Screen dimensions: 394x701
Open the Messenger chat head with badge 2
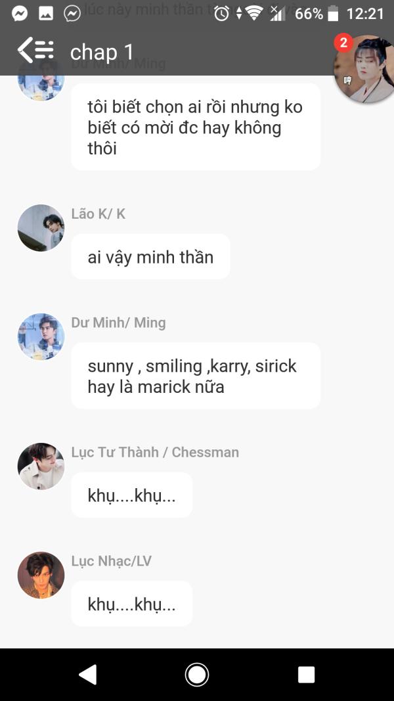click(364, 68)
